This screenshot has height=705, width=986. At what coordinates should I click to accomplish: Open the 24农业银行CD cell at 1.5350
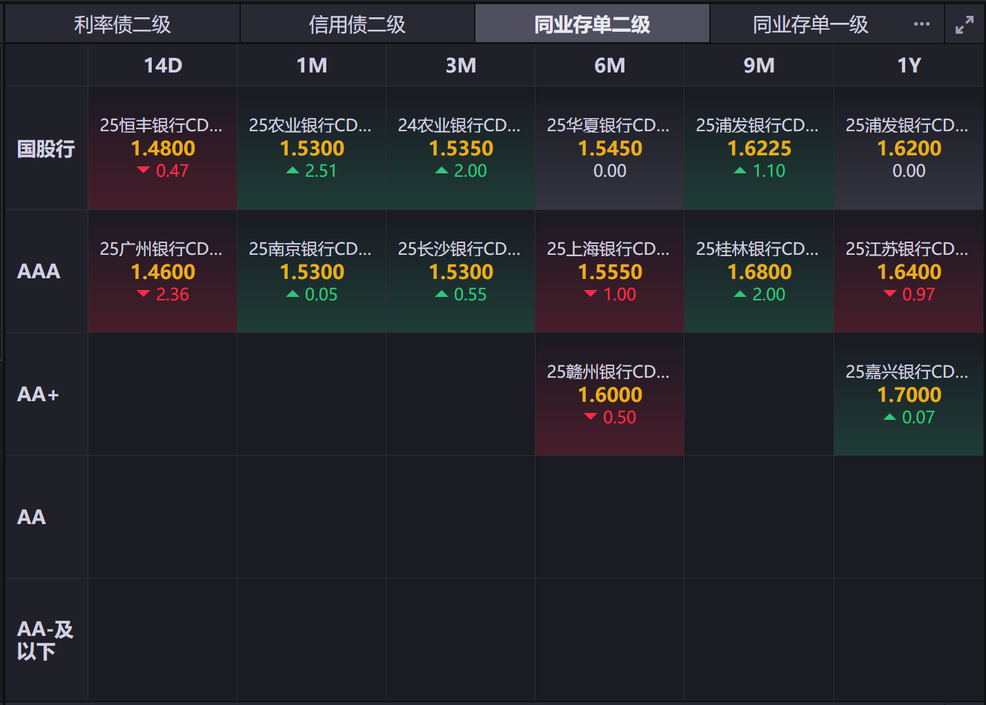coord(461,148)
